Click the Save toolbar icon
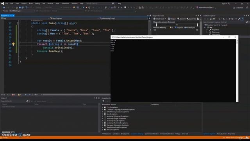250x141 pixels. [x=20, y=7]
